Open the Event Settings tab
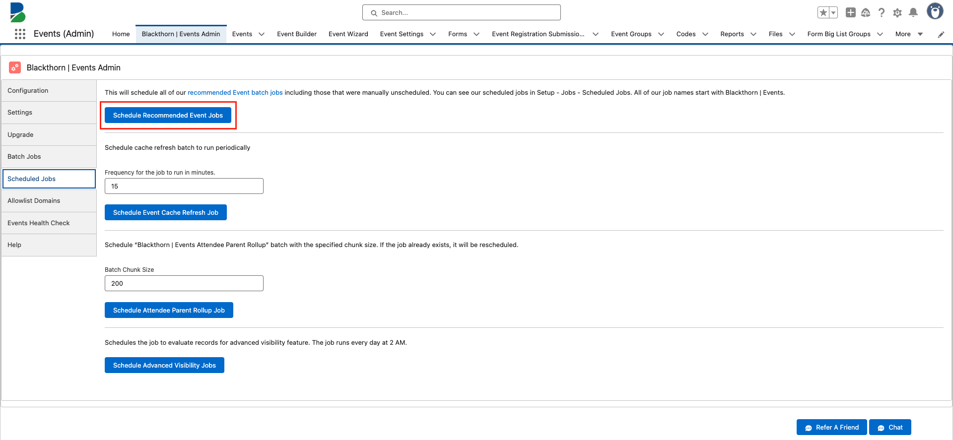Viewport: 953px width, 440px height. (402, 34)
